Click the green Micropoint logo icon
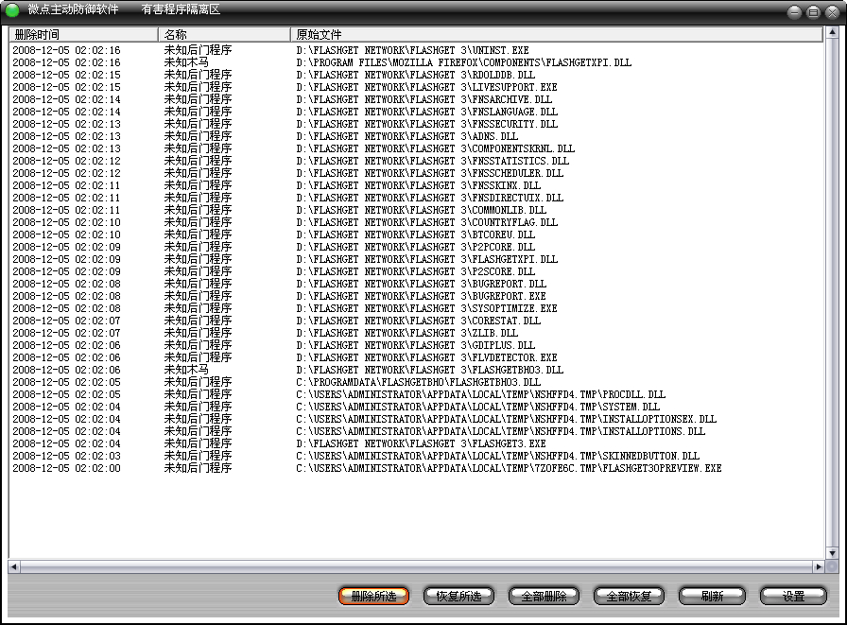 click(12, 10)
